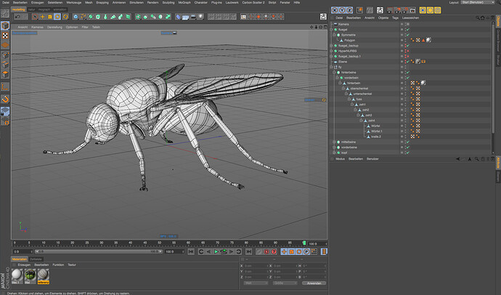501x295 pixels.
Task: Select the Move tool in top toolbar
Action: 43,17
